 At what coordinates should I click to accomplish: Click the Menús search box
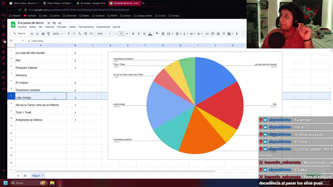[20, 34]
